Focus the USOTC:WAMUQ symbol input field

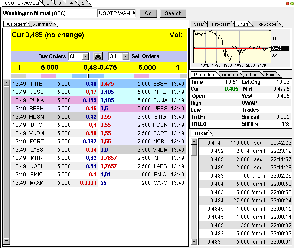(x=117, y=13)
